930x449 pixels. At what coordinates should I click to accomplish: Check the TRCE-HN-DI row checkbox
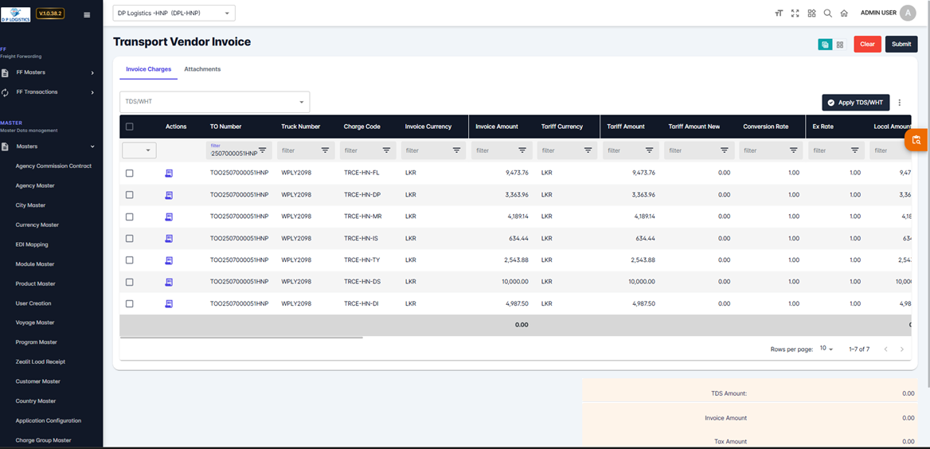[x=130, y=304]
